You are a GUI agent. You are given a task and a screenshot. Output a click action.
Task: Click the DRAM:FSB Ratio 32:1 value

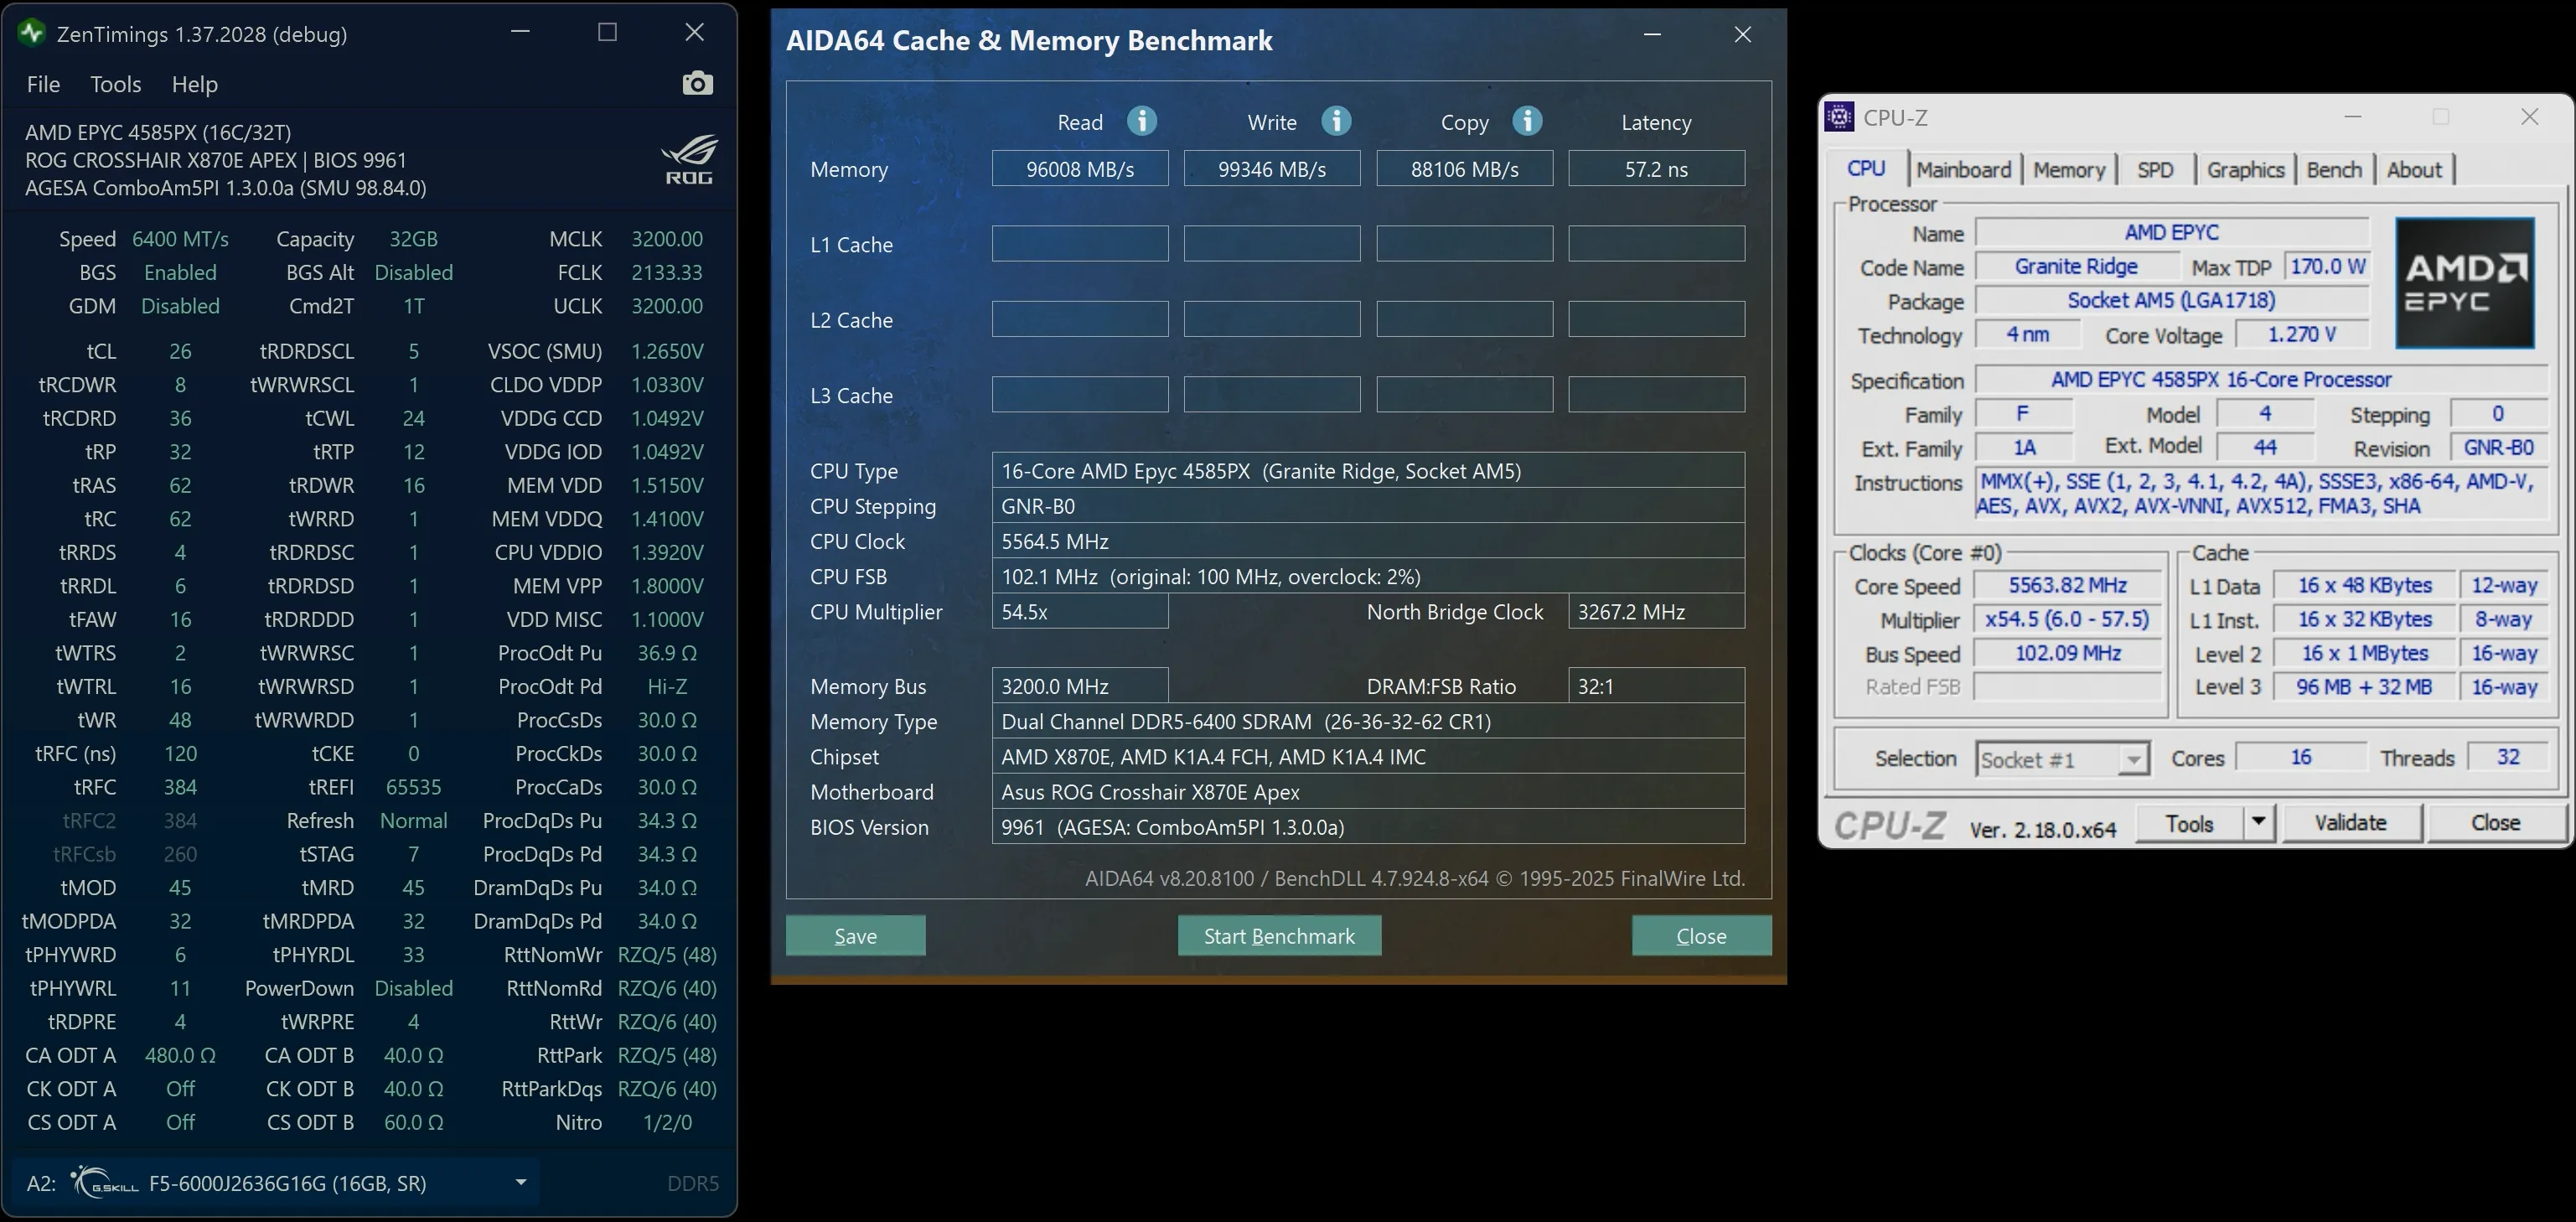(x=1657, y=686)
